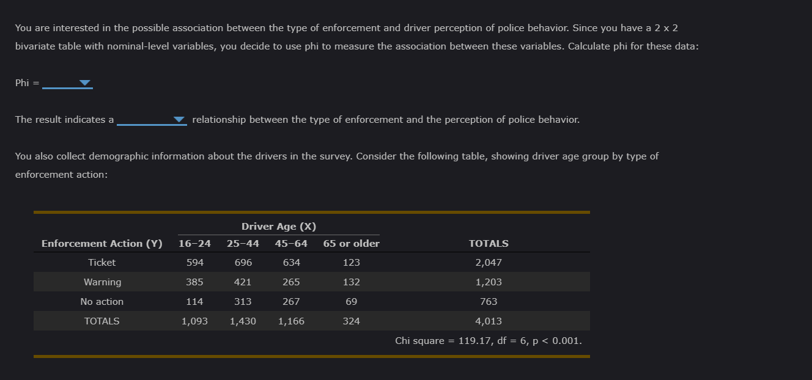
Task: Click the TOTALS column header
Action: click(489, 244)
